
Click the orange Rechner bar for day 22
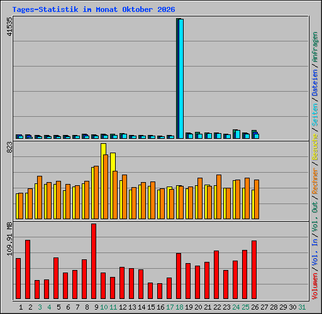219,197
